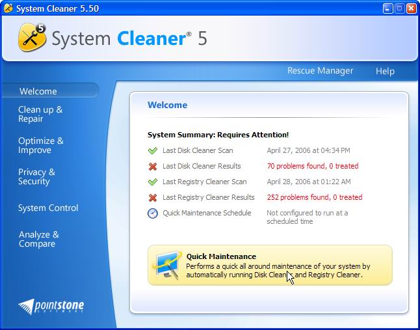Click the Quick Maintenance monitor icon
420x330 pixels.
167,265
